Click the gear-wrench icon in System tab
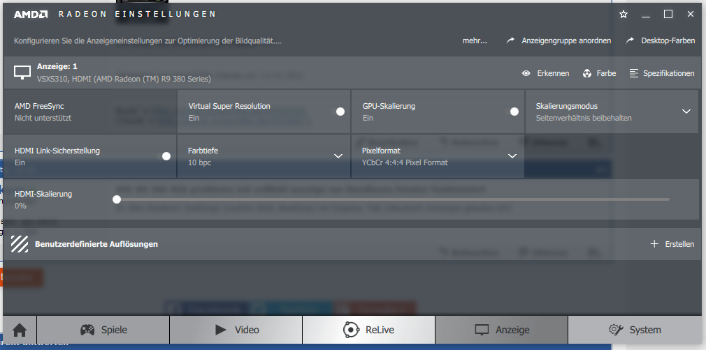The image size is (706, 350). point(616,330)
